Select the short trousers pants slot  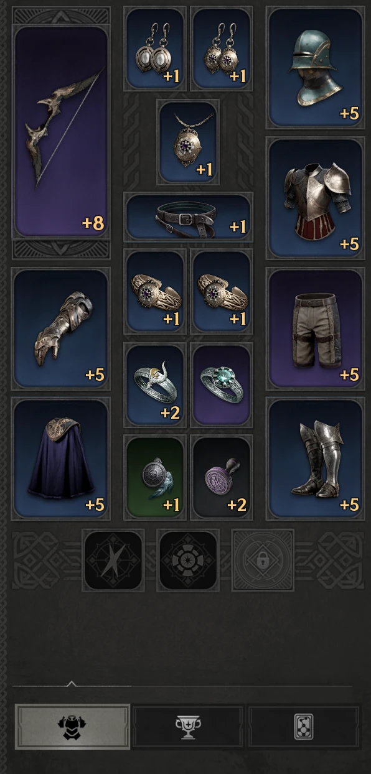pos(315,329)
